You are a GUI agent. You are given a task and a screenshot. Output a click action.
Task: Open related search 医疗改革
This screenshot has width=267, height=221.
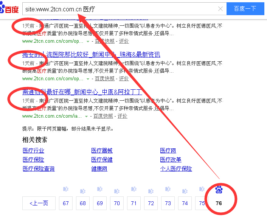click(x=171, y=160)
